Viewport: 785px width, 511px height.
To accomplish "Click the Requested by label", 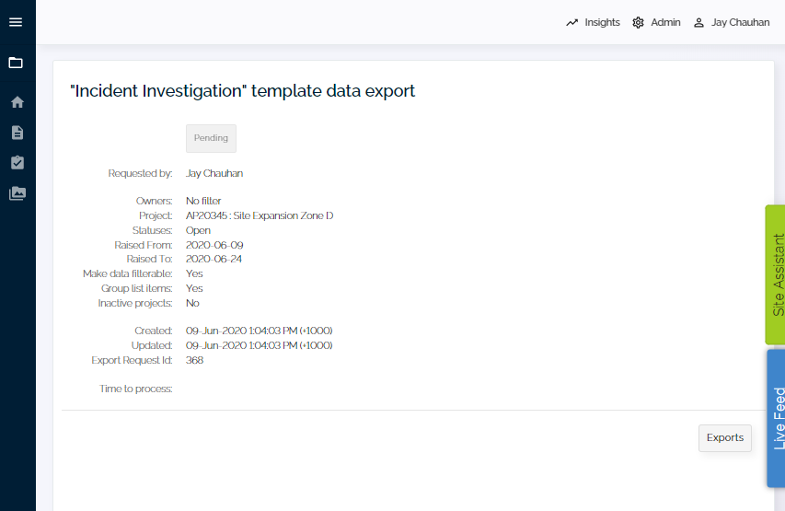I will tap(140, 173).
